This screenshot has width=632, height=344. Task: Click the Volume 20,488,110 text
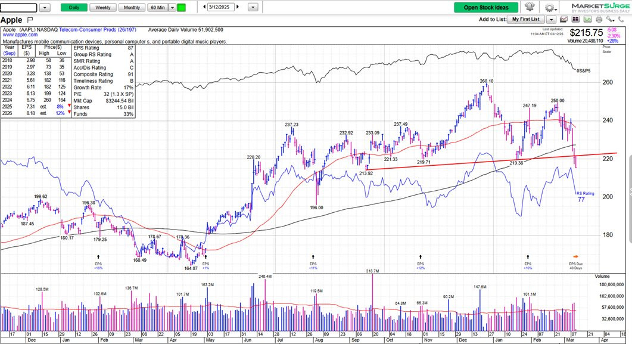(586, 41)
